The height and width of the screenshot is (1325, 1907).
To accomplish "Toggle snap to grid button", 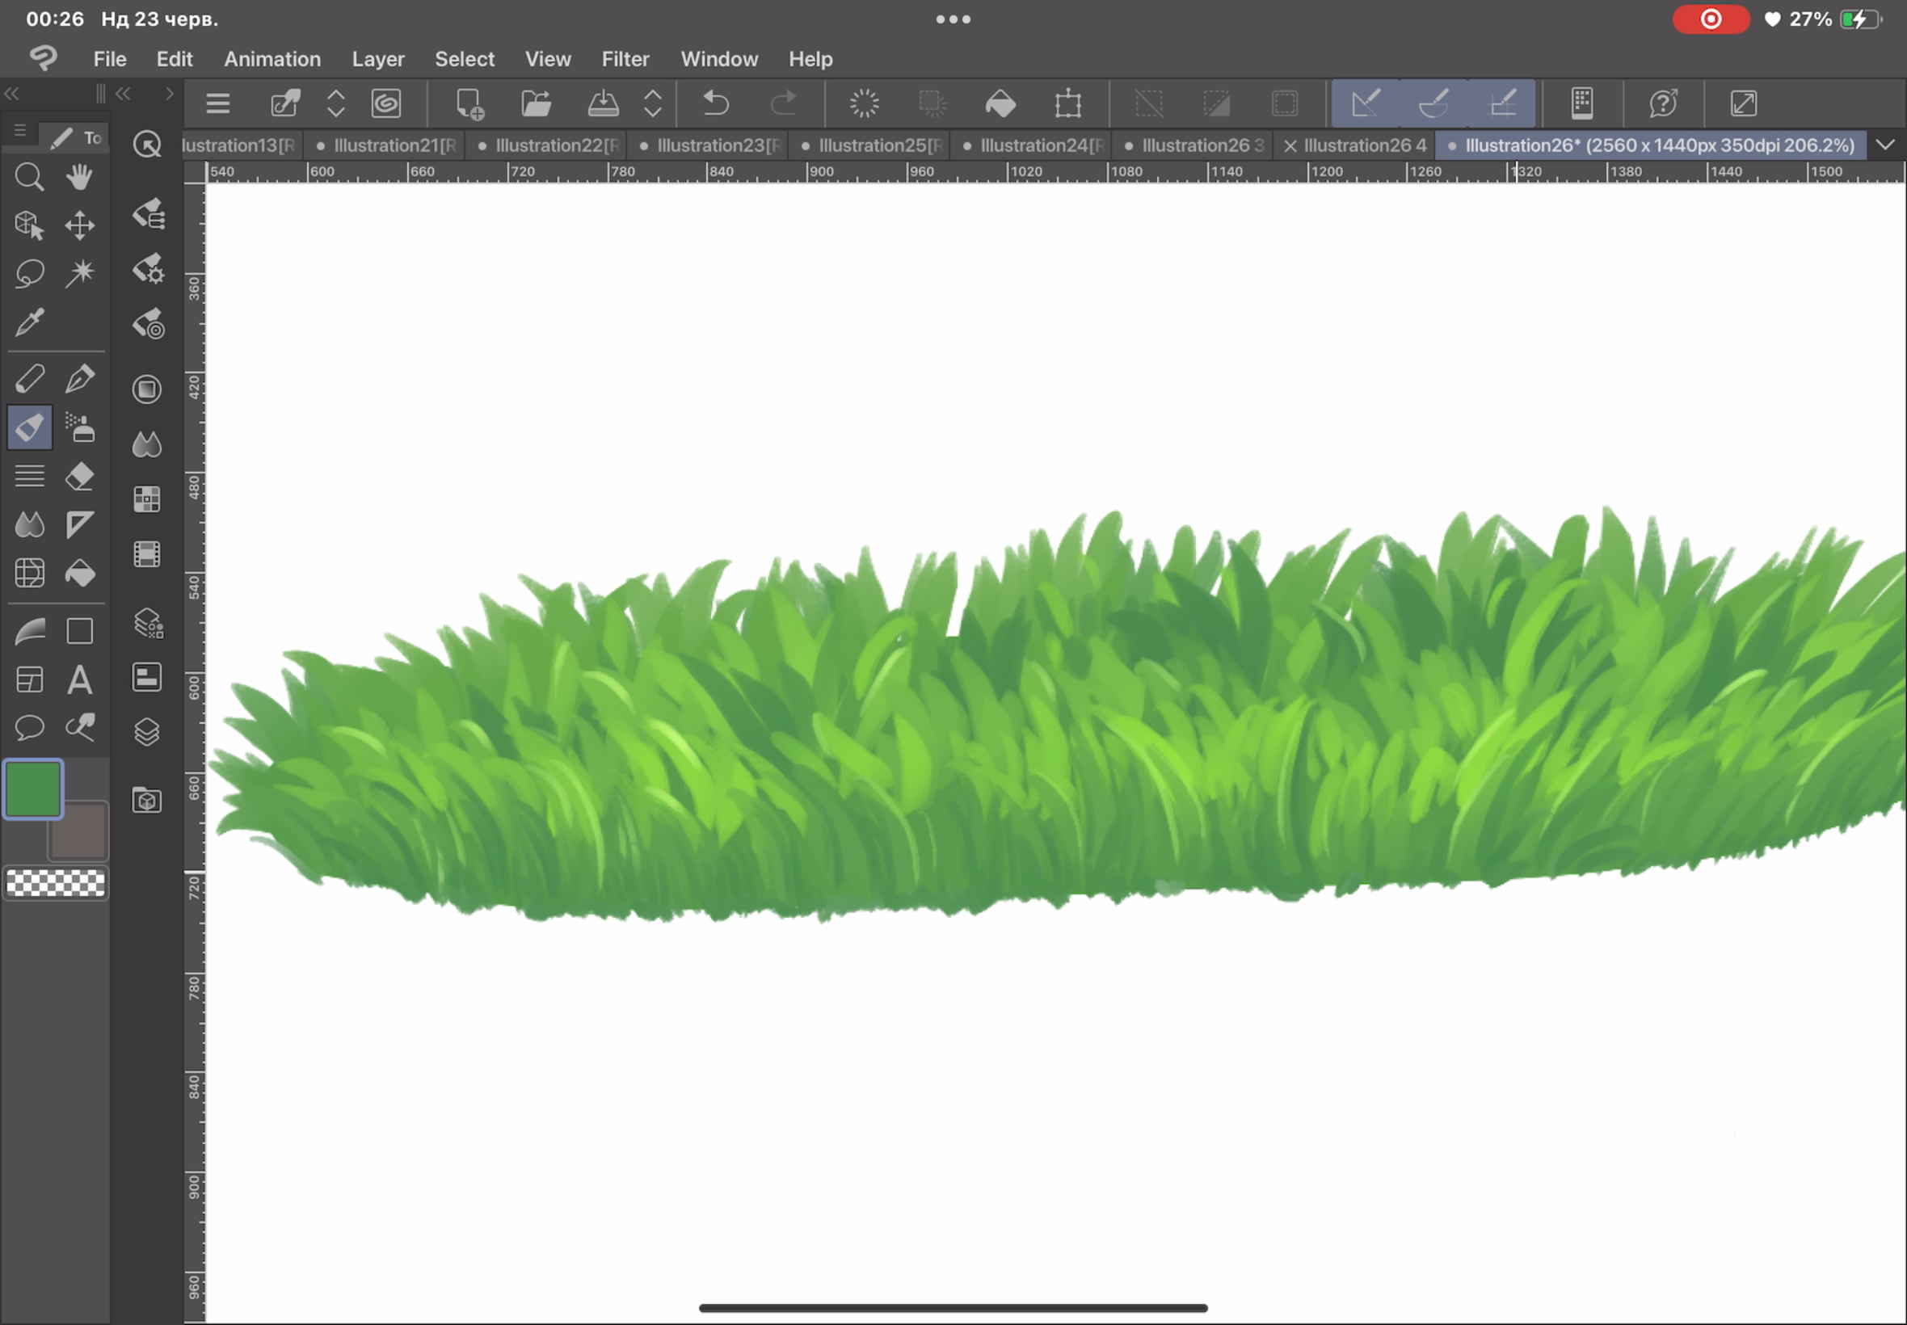I will [1502, 103].
